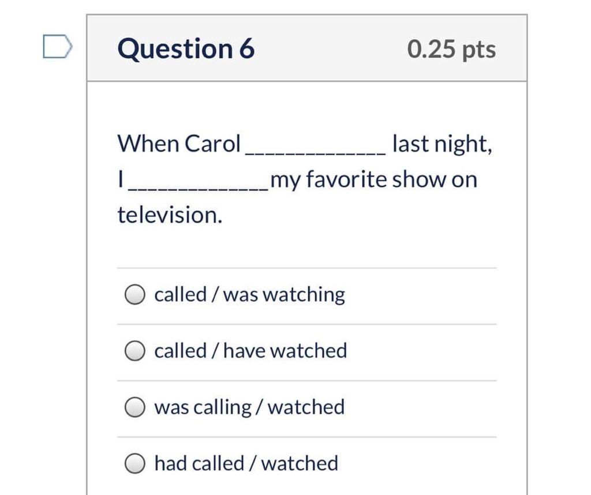Click the "0.25 pts" points label
Screen dimensions: 591x495
point(451,50)
